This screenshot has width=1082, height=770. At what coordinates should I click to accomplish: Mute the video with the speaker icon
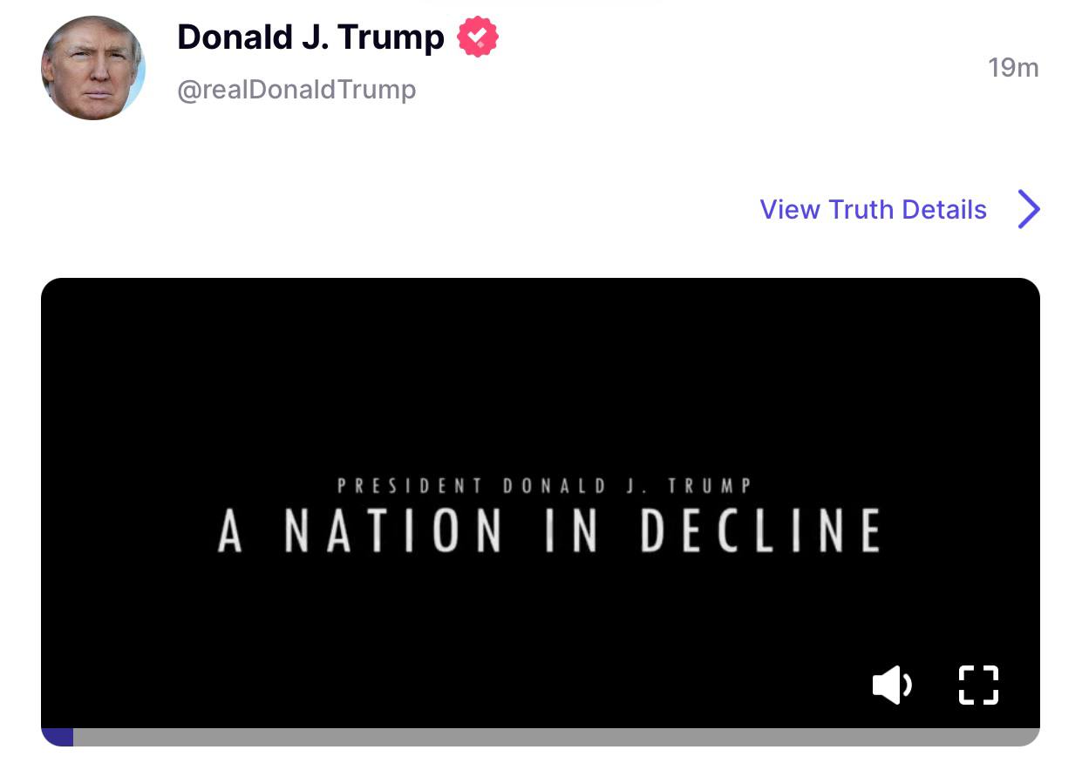tap(891, 685)
